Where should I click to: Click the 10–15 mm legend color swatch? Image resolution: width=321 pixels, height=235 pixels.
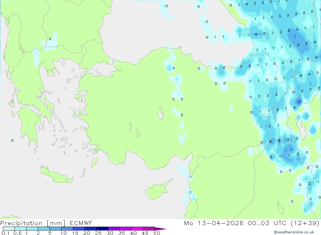(67, 229)
